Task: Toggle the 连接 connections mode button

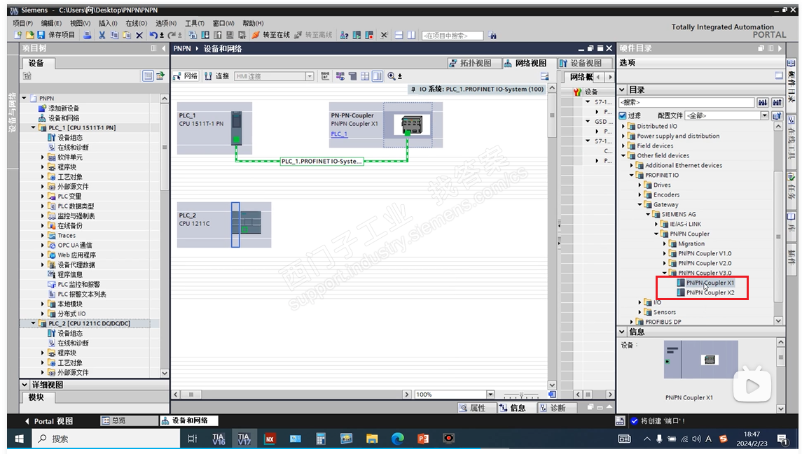Action: coord(216,76)
